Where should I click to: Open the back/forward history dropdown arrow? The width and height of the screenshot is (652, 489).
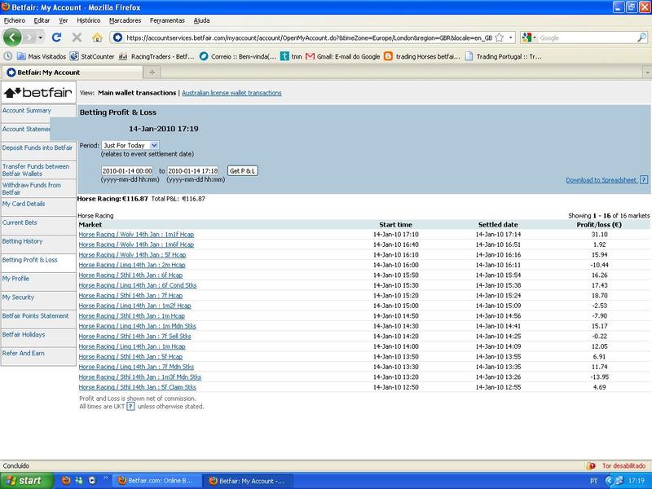(x=39, y=37)
